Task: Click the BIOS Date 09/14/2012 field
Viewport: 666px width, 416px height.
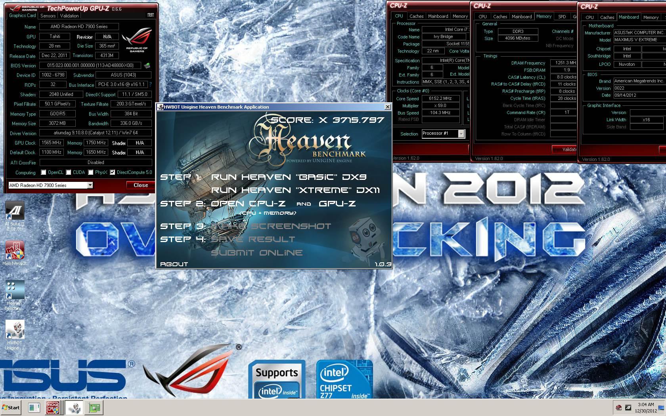Action: 639,95
